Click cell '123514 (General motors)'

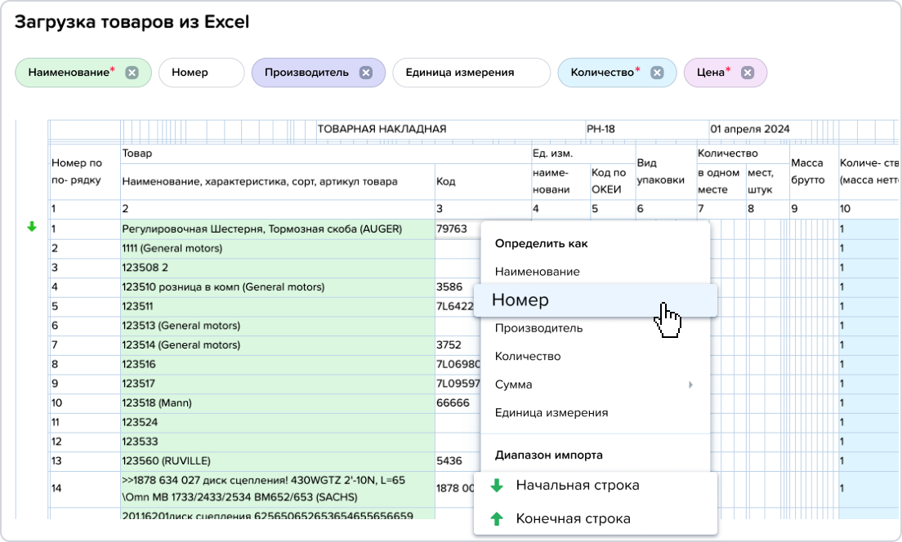pyautogui.click(x=277, y=344)
